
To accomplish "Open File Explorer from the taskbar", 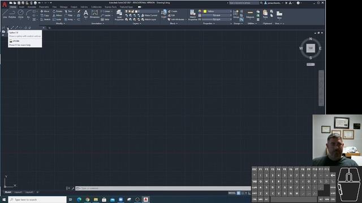I will coord(96,200).
